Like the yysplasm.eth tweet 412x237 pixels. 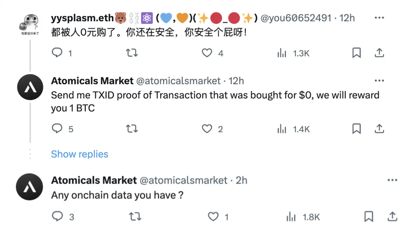click(207, 53)
